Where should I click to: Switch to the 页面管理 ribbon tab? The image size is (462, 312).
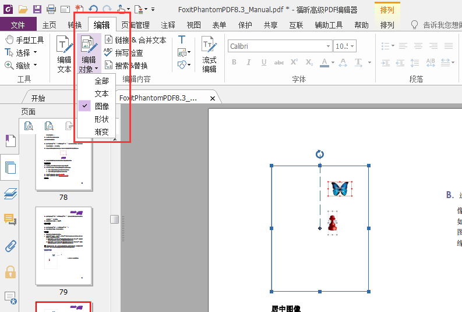(136, 25)
